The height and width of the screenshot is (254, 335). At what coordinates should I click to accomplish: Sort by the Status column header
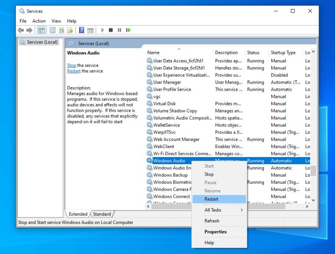256,52
